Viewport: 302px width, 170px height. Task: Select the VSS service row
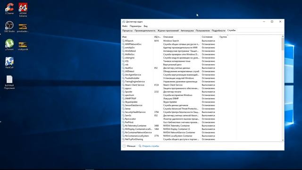coord(201,61)
